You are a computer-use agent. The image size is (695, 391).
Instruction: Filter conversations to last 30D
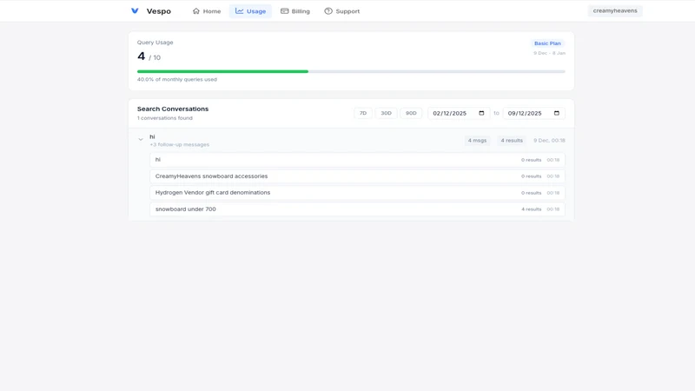click(386, 113)
